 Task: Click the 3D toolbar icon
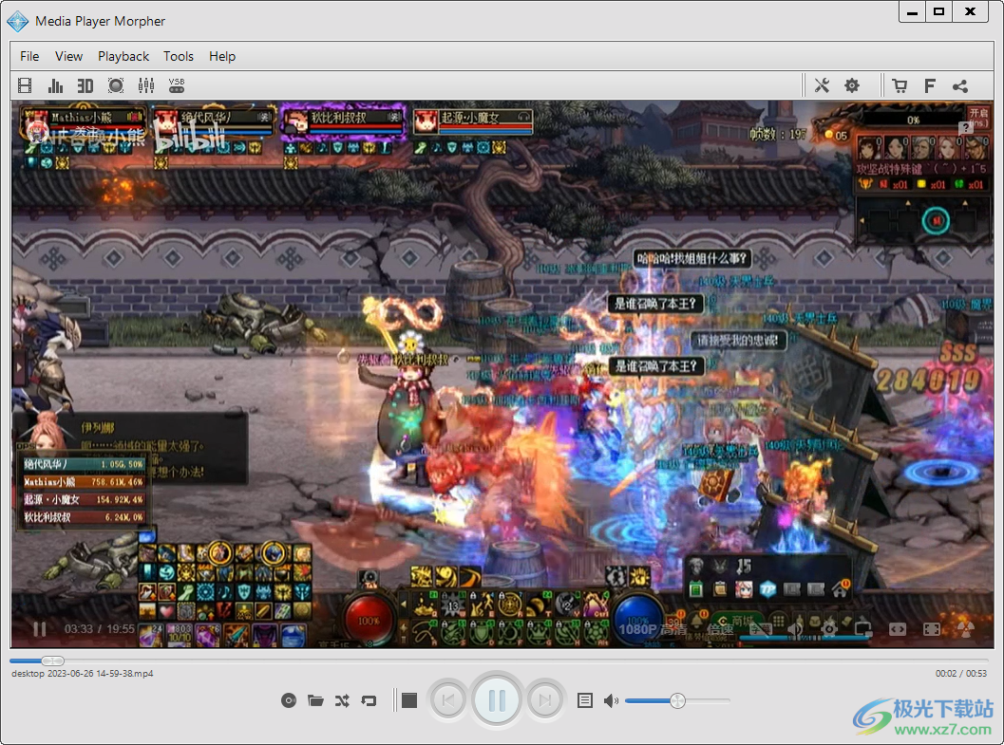tap(85, 85)
